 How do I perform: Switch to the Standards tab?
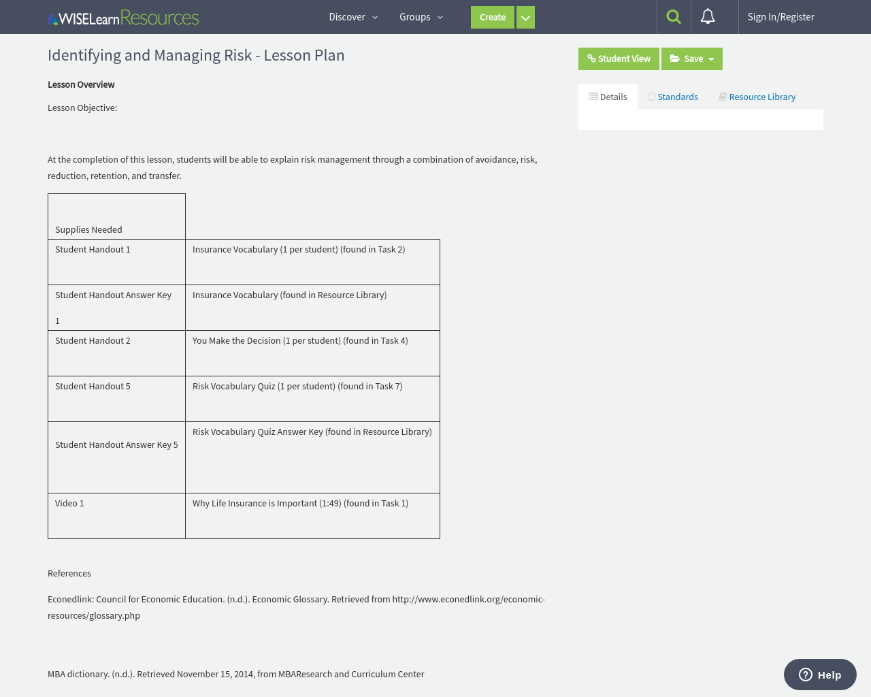pyautogui.click(x=678, y=96)
